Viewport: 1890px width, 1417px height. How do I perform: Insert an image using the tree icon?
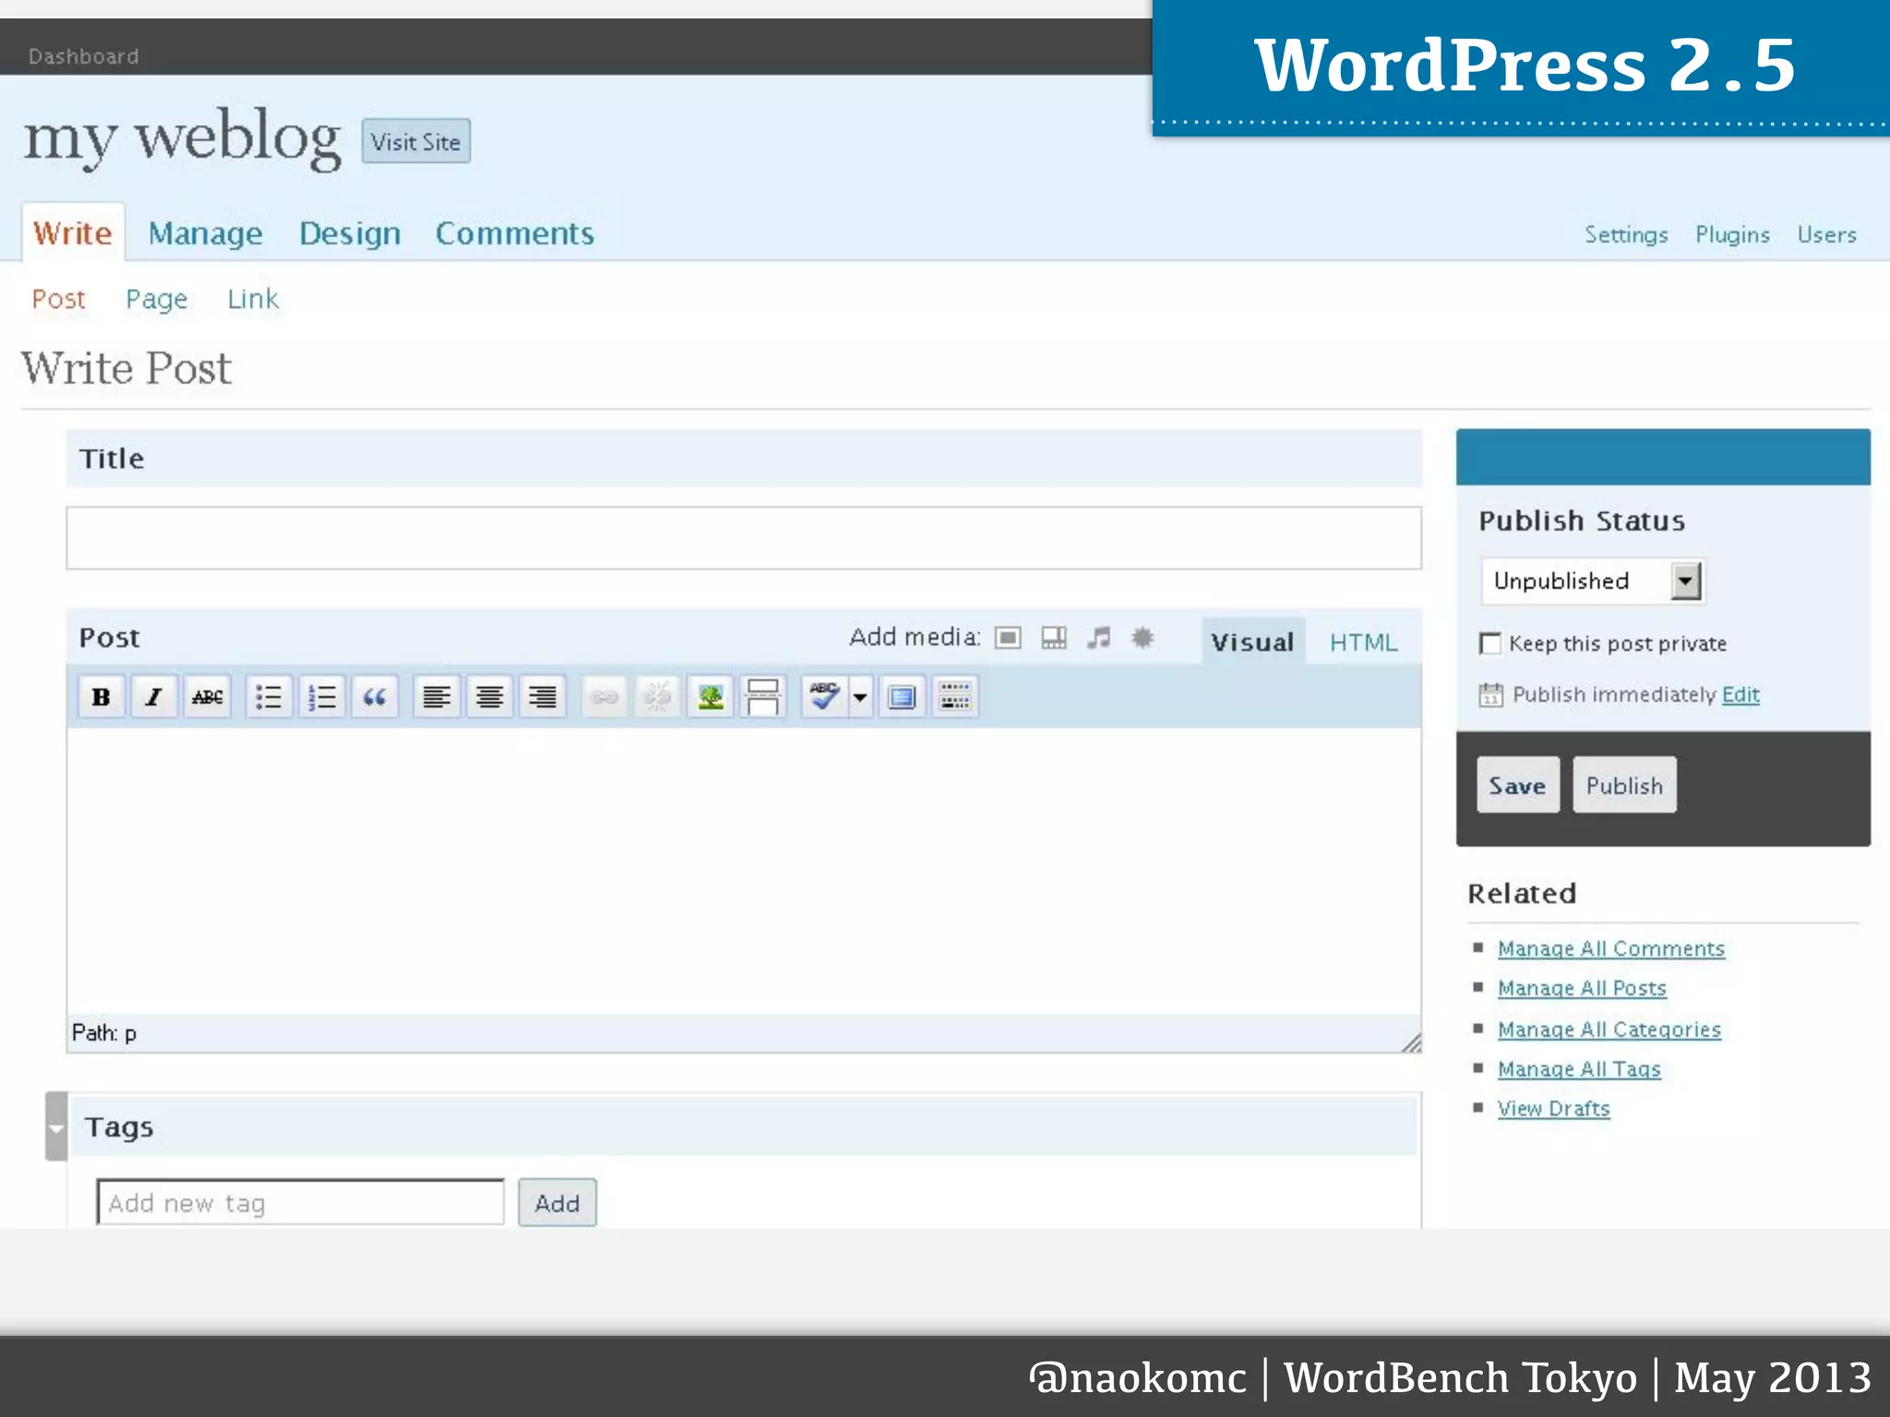(710, 697)
